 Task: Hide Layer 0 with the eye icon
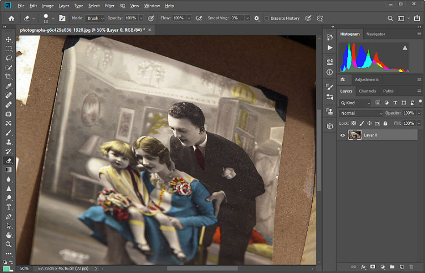[343, 135]
